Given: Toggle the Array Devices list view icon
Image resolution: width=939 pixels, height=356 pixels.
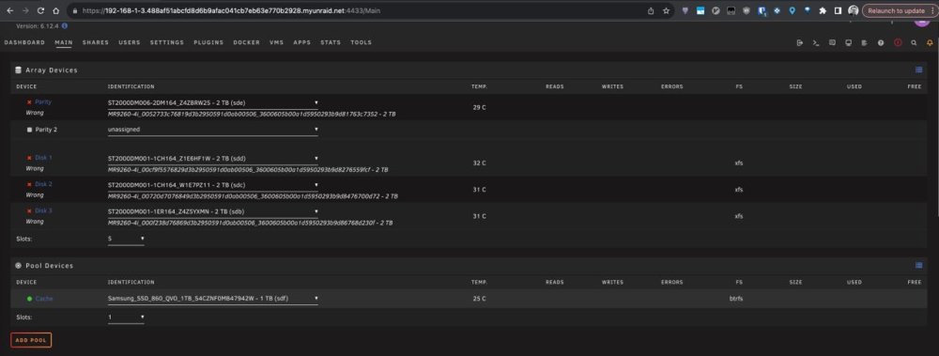Looking at the screenshot, I should click(x=918, y=70).
